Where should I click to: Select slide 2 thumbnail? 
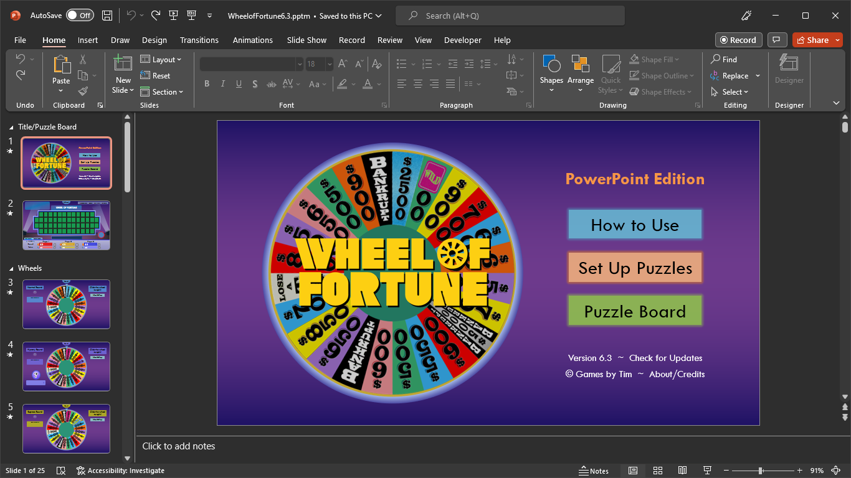[x=67, y=225]
